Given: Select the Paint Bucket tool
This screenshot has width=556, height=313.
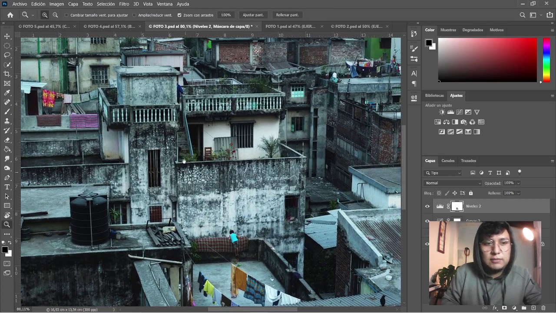Looking at the screenshot, I should coord(7,150).
